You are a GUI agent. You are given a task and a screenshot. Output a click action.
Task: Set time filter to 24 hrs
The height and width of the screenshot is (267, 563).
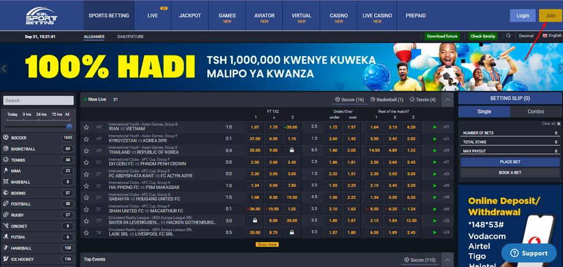(41, 114)
